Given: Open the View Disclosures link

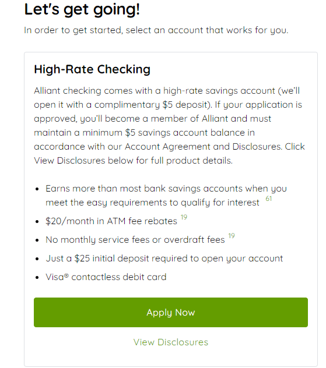Looking at the screenshot, I should (x=171, y=342).
